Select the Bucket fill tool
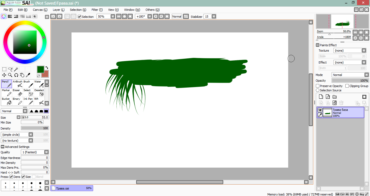 [7, 101]
